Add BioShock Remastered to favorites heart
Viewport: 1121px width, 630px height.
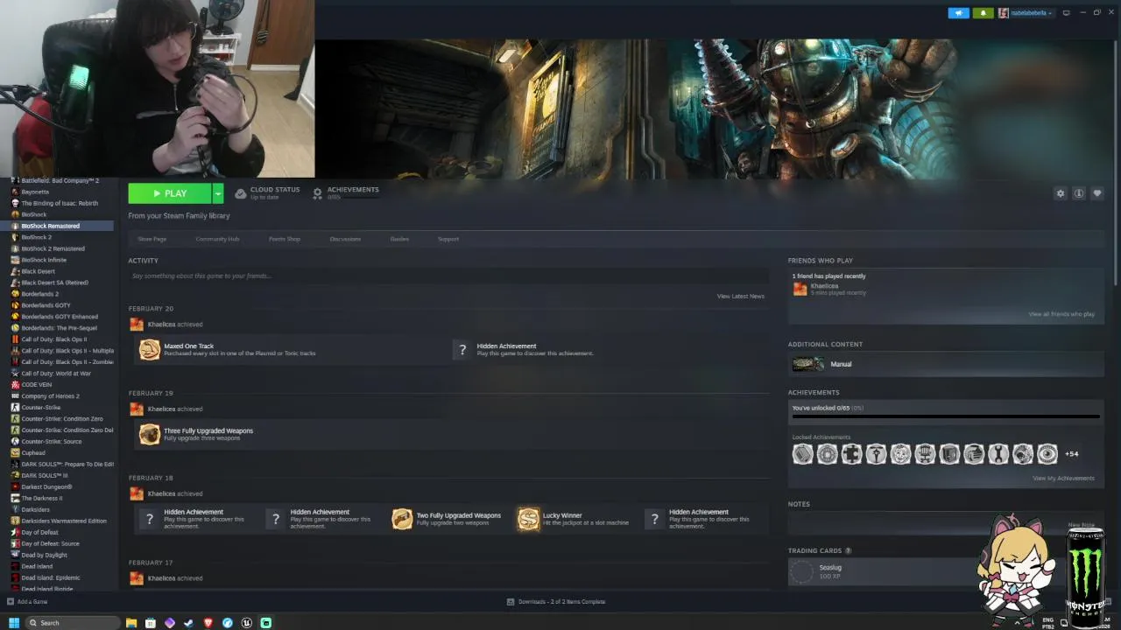[x=1097, y=193]
